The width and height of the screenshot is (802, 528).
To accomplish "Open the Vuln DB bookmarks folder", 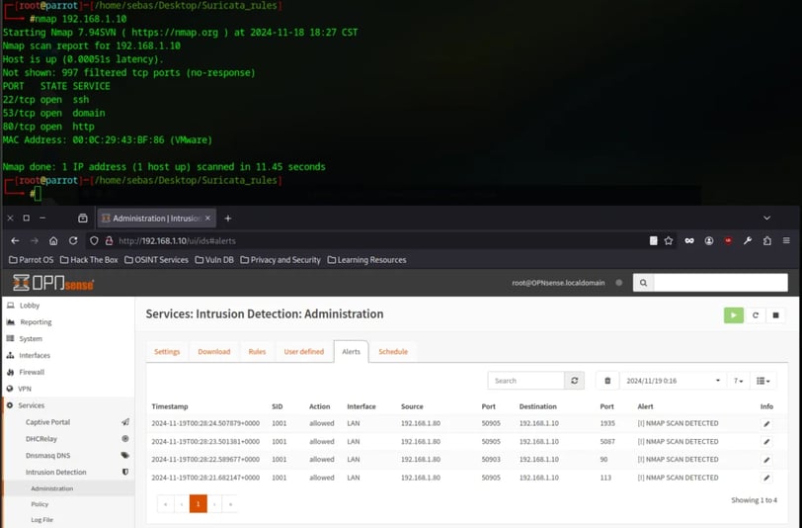I will tap(213, 260).
